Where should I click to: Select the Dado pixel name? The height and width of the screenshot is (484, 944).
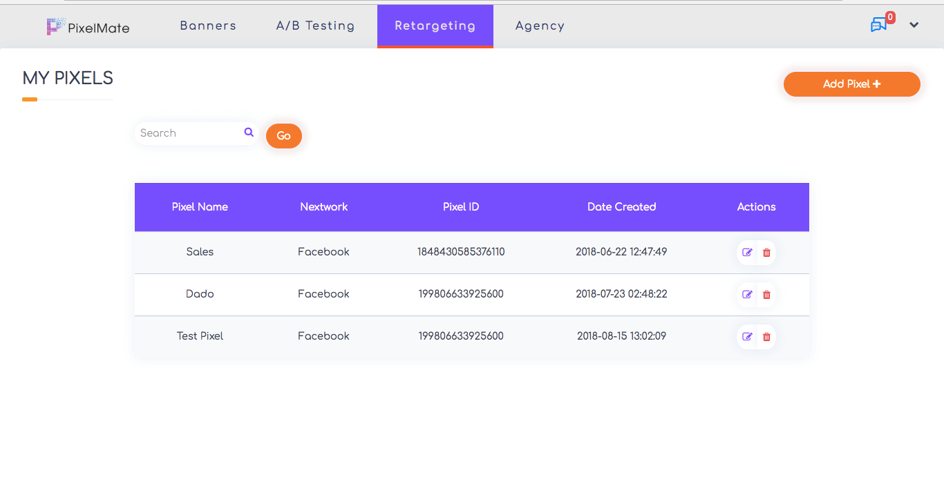pos(200,294)
